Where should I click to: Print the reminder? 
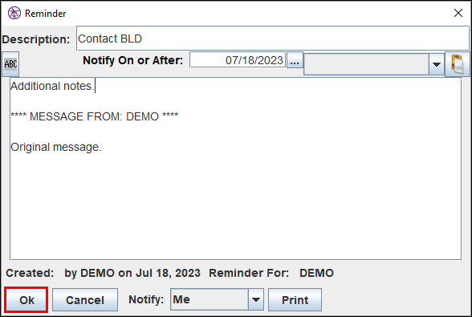point(295,300)
